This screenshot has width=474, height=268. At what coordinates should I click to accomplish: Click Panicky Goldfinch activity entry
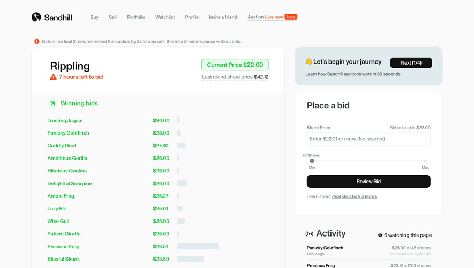[x=368, y=251]
